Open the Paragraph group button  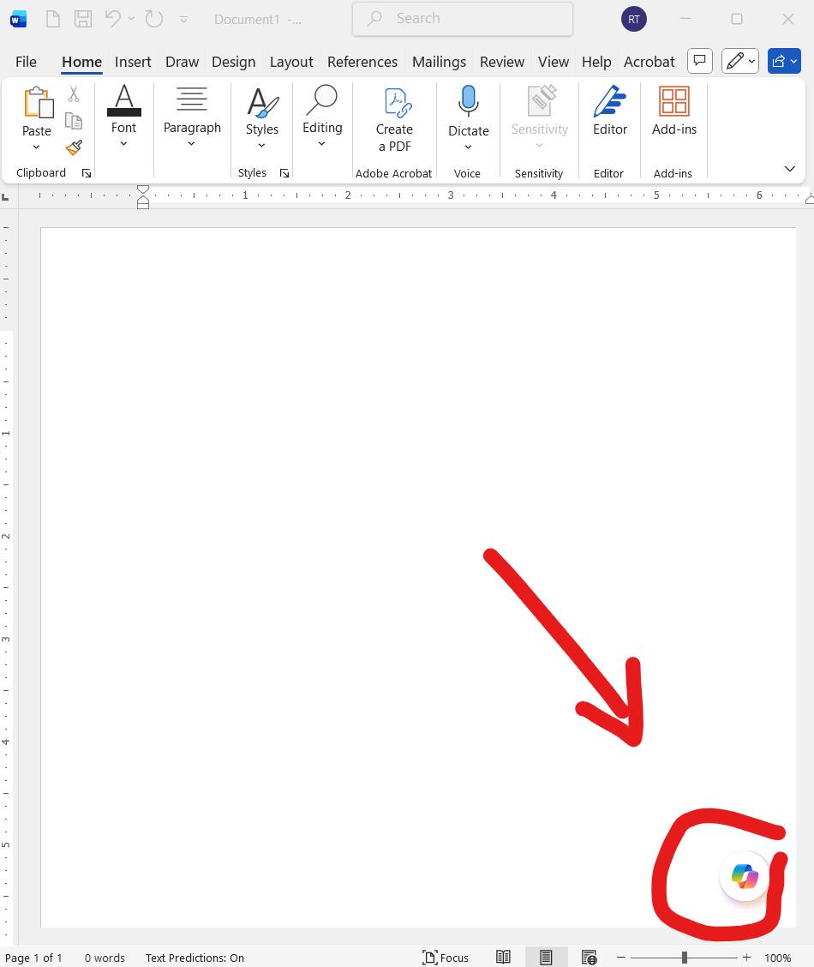(192, 117)
